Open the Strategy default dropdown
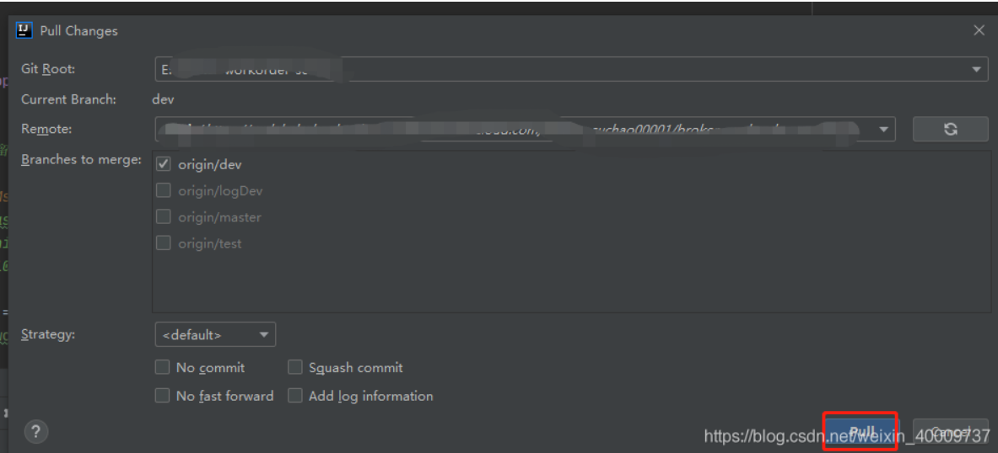 tap(215, 335)
